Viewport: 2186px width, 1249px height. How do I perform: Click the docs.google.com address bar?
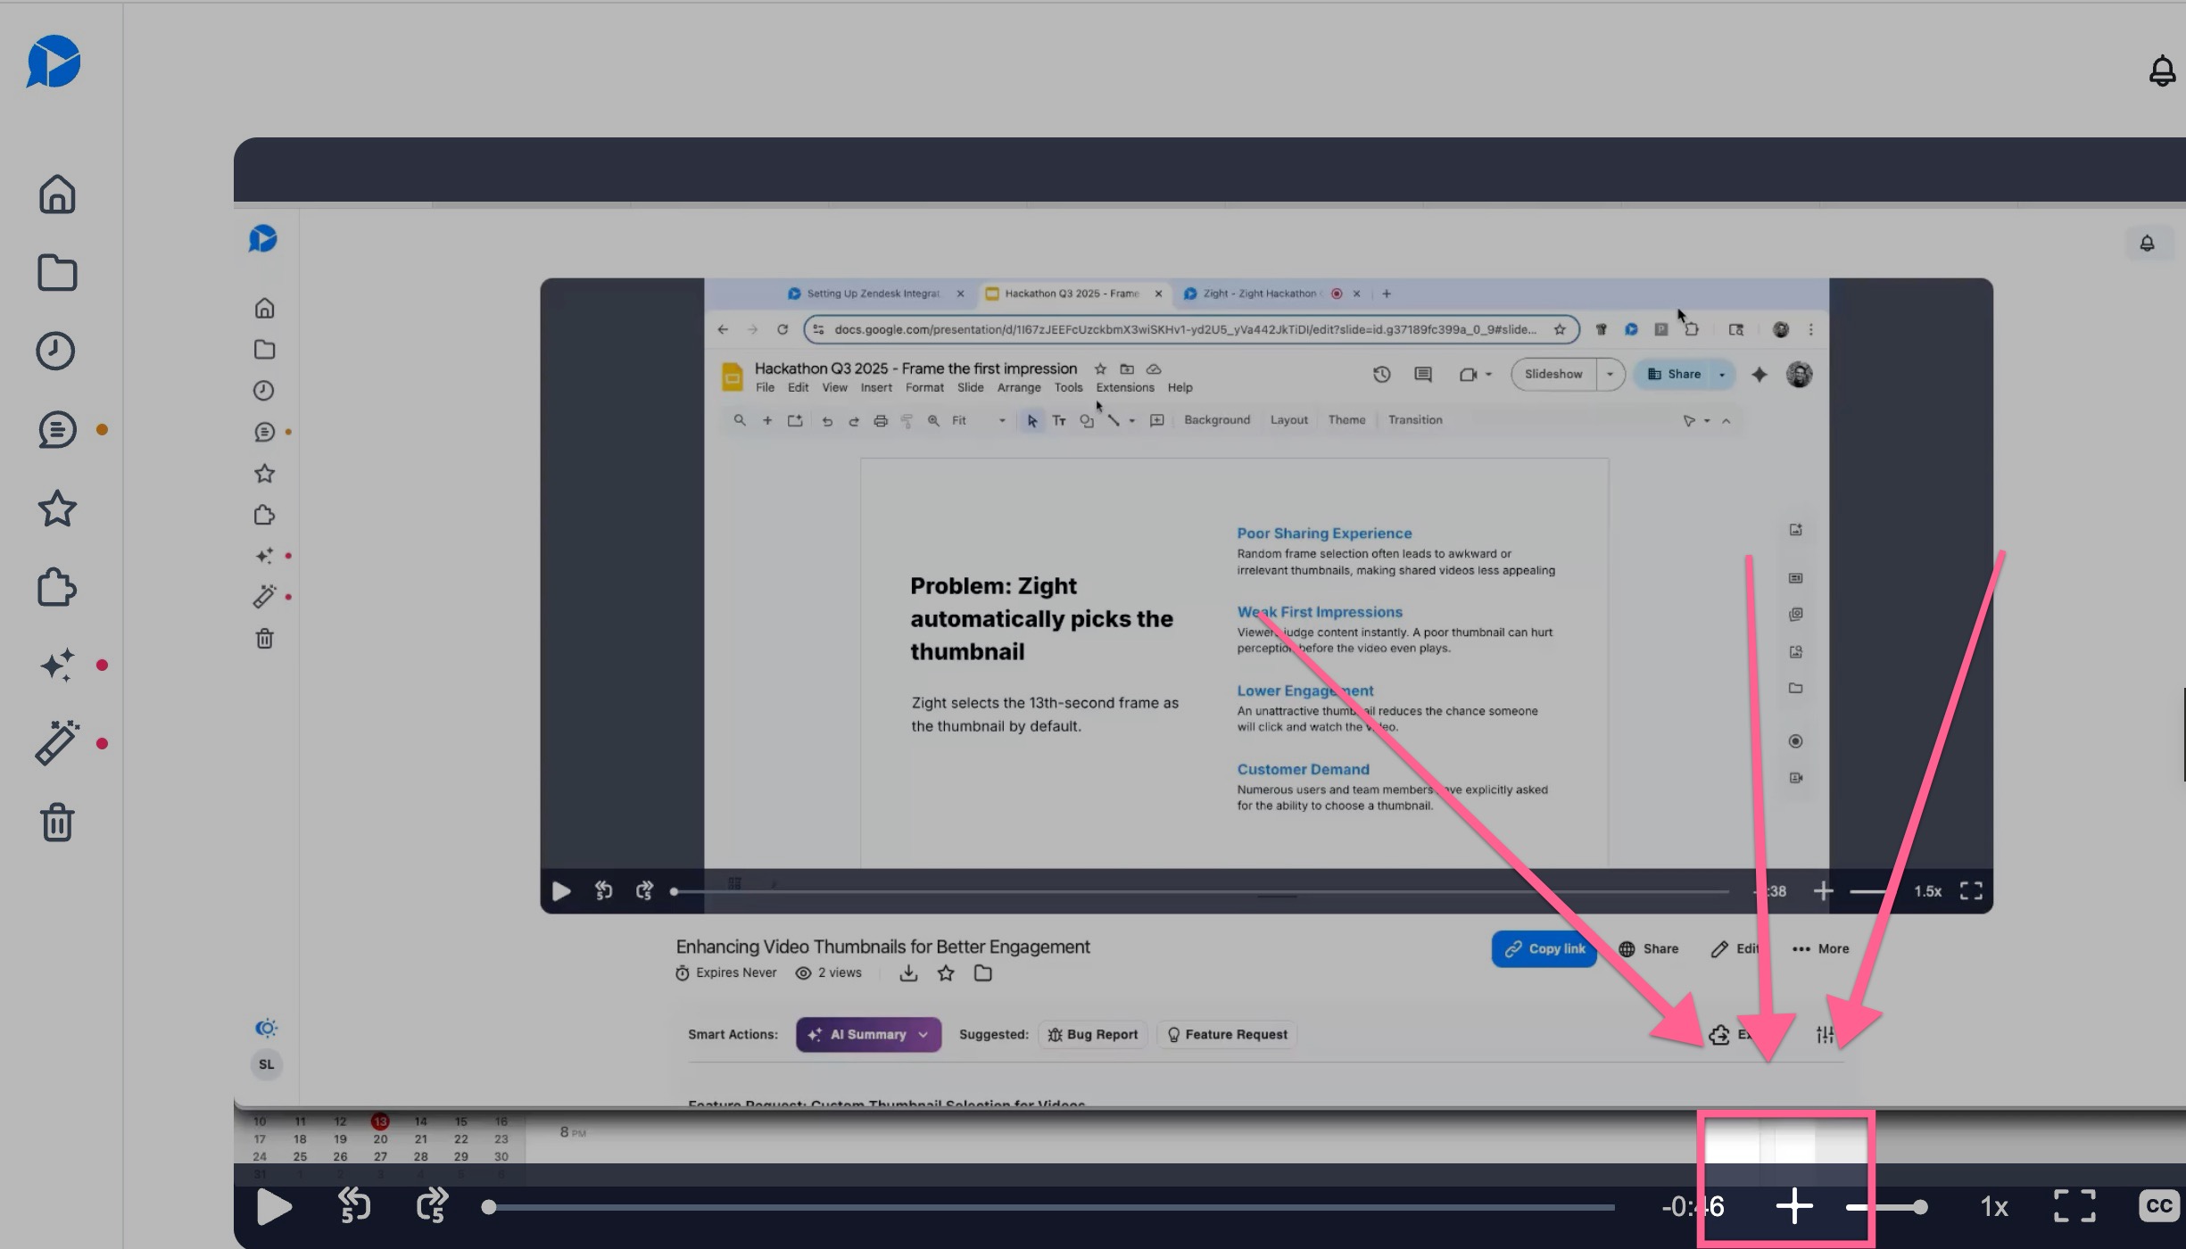coord(1191,330)
